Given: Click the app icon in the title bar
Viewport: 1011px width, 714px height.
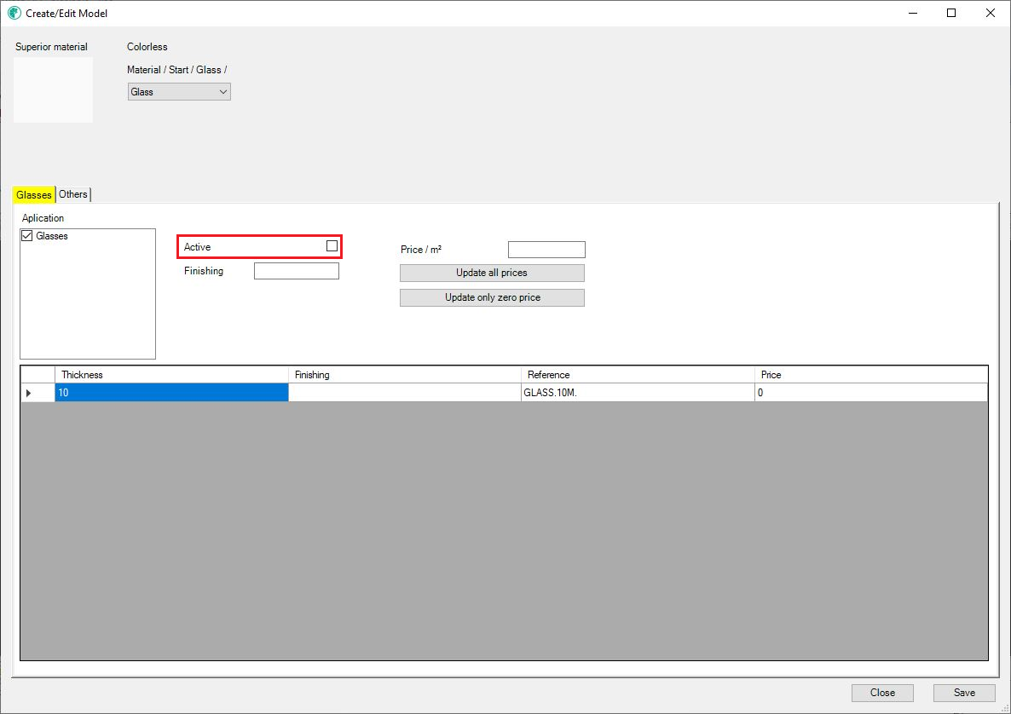Looking at the screenshot, I should 14,13.
